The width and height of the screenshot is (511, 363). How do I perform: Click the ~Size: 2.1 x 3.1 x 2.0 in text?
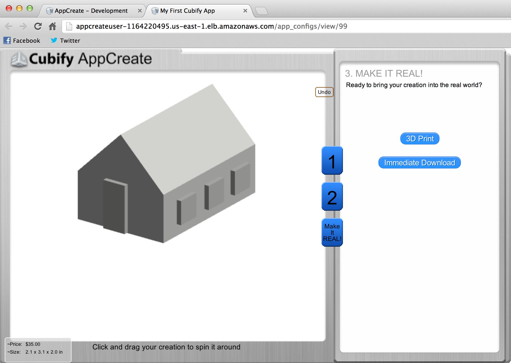click(35, 352)
